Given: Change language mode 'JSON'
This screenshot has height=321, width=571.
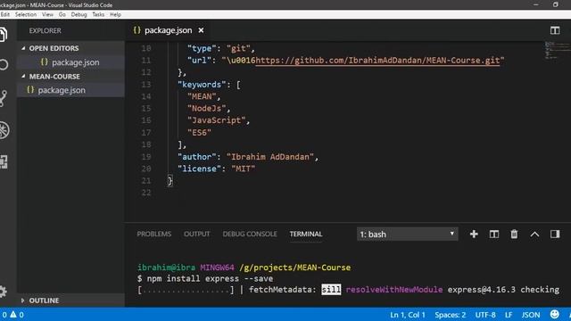Looking at the screenshot, I should click(531, 315).
